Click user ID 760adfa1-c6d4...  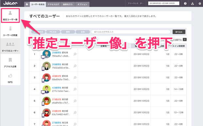coord(61,56)
